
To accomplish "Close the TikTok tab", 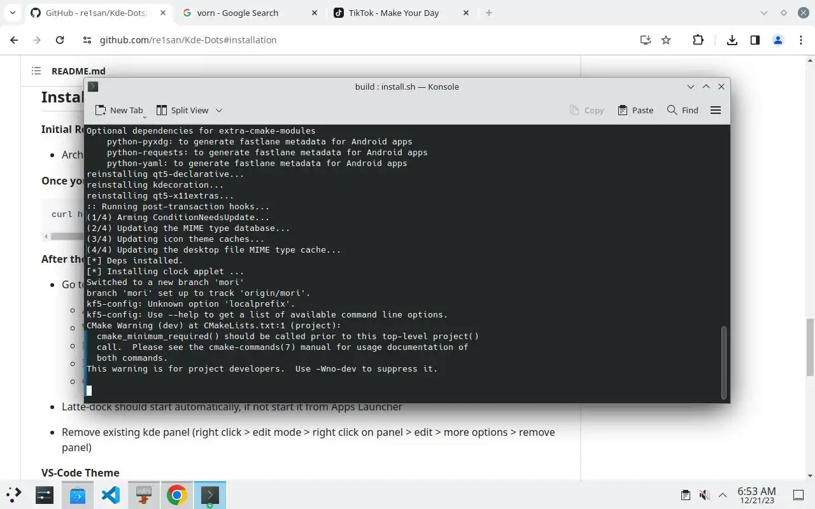I will 466,13.
